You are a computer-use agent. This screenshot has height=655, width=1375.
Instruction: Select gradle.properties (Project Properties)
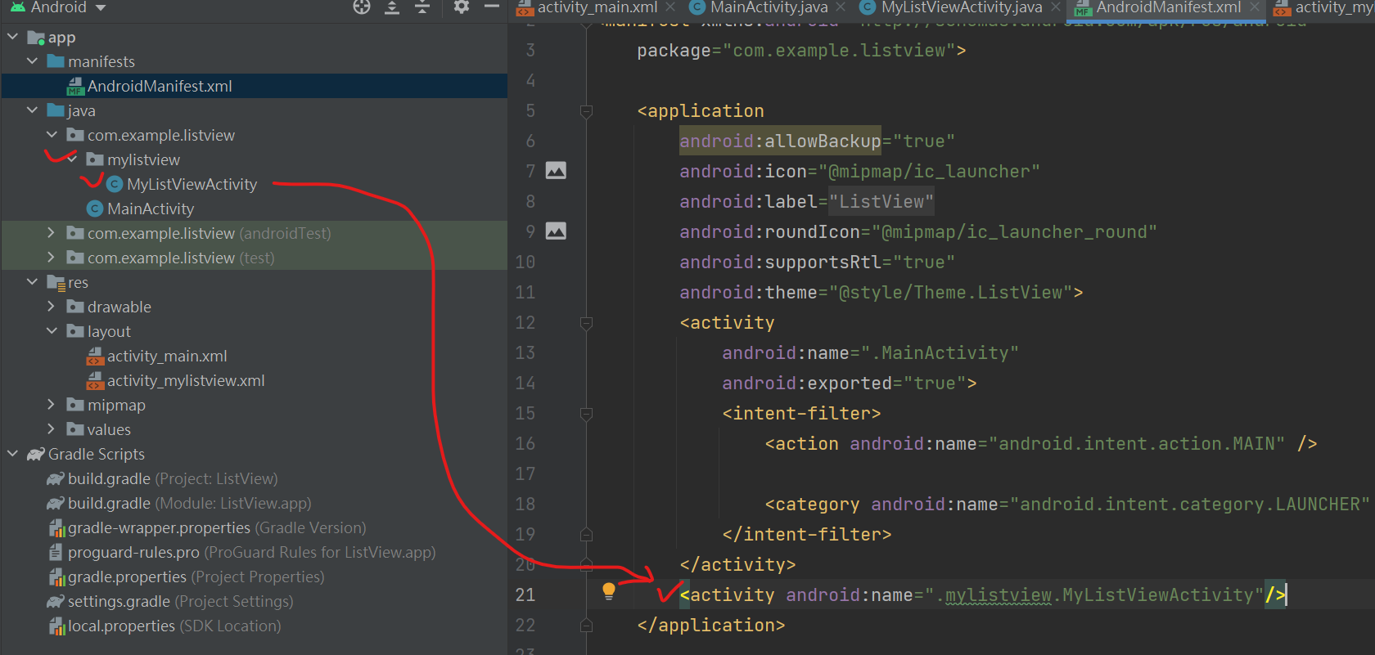[196, 576]
